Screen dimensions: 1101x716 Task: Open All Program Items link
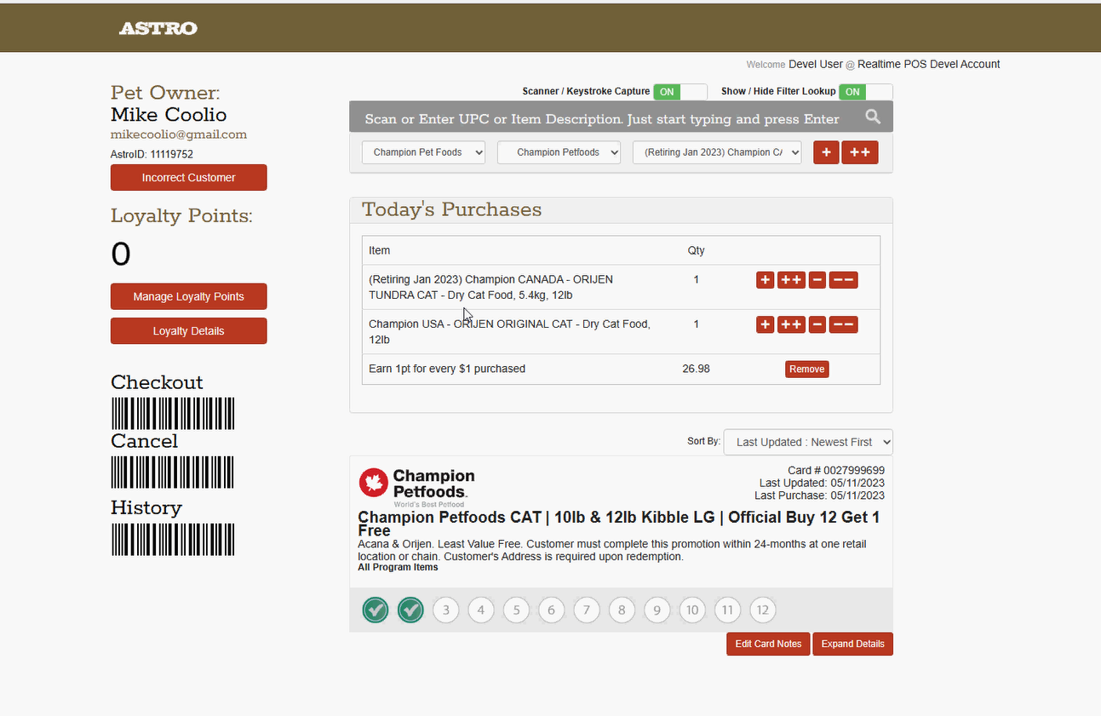pyautogui.click(x=398, y=568)
